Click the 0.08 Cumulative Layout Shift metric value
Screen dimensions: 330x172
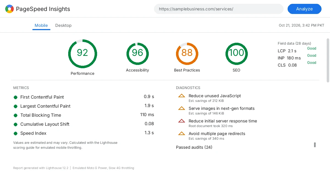(149, 124)
